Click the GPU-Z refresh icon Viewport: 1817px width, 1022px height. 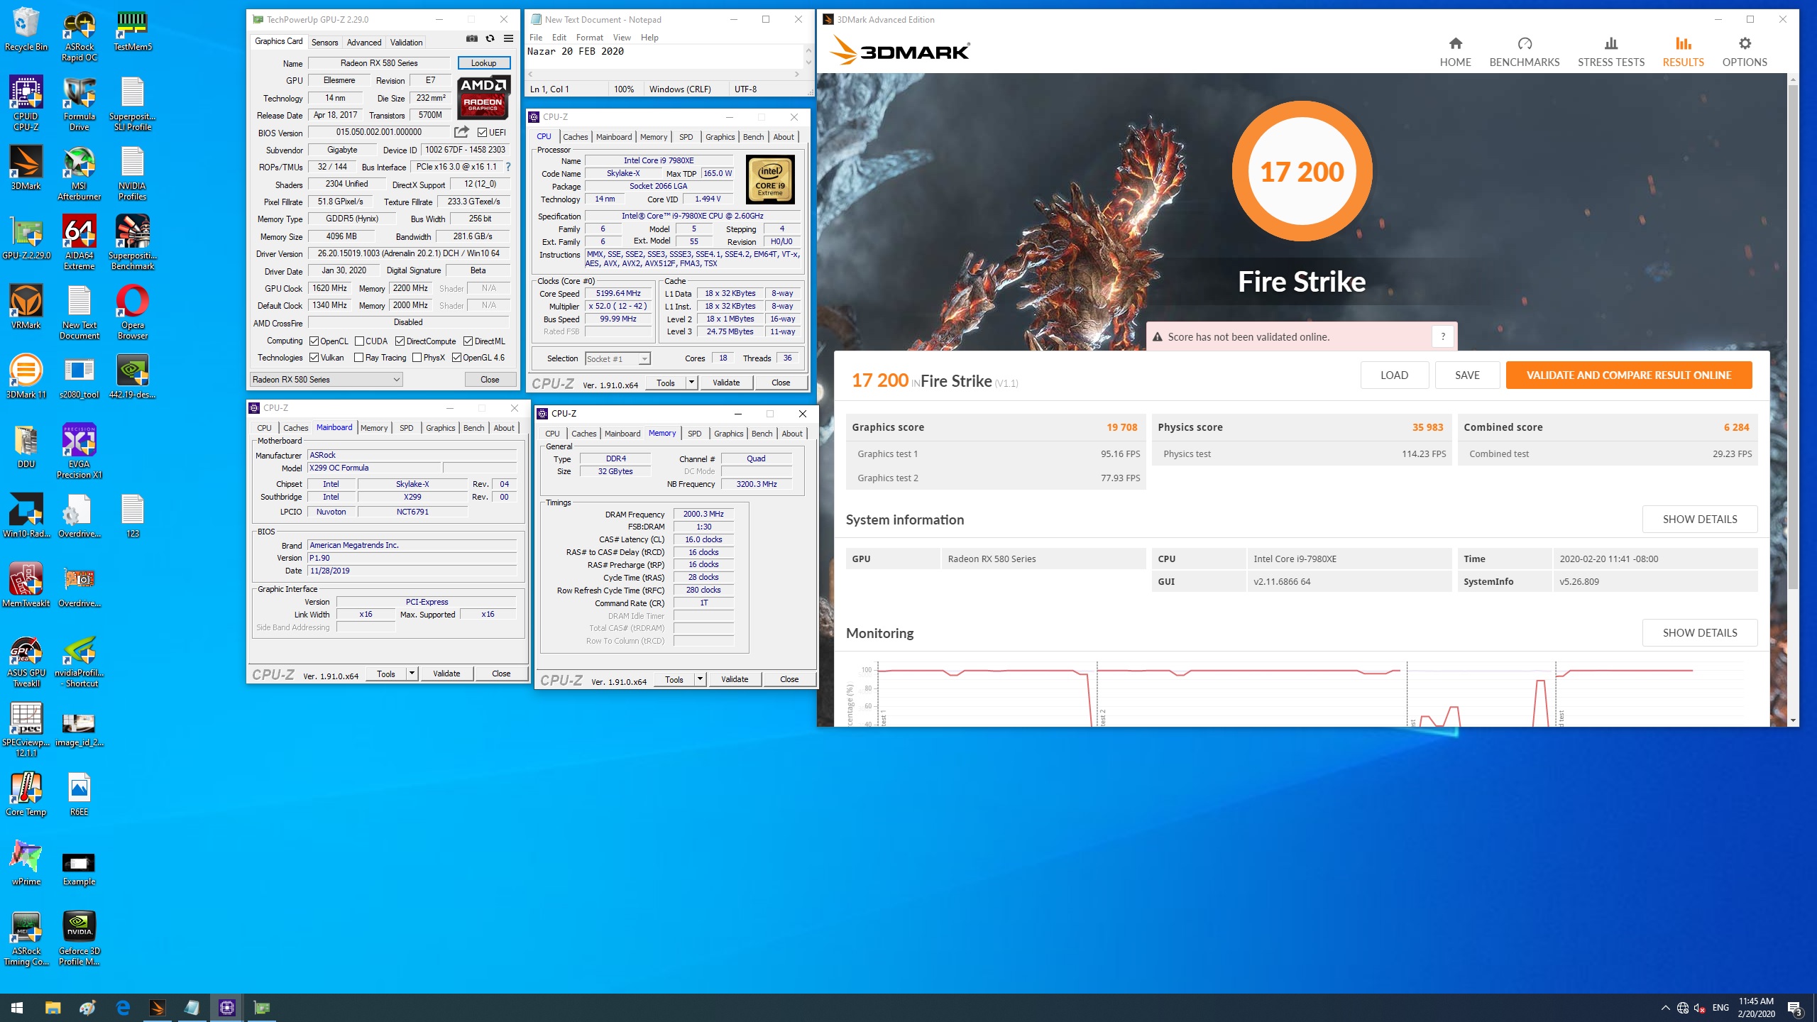(490, 39)
